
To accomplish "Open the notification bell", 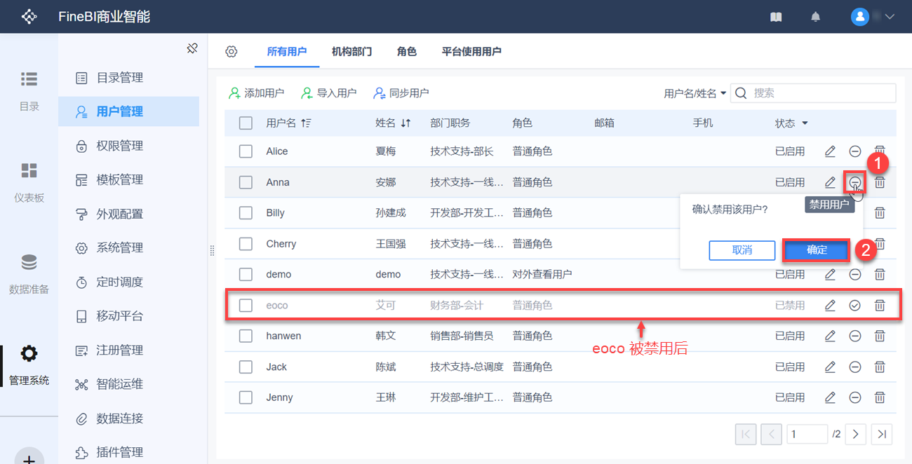I will 815,17.
